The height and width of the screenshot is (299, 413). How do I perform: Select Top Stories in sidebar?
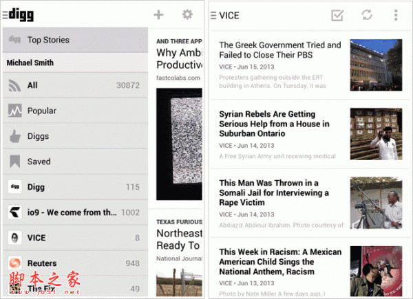pyautogui.click(x=75, y=40)
